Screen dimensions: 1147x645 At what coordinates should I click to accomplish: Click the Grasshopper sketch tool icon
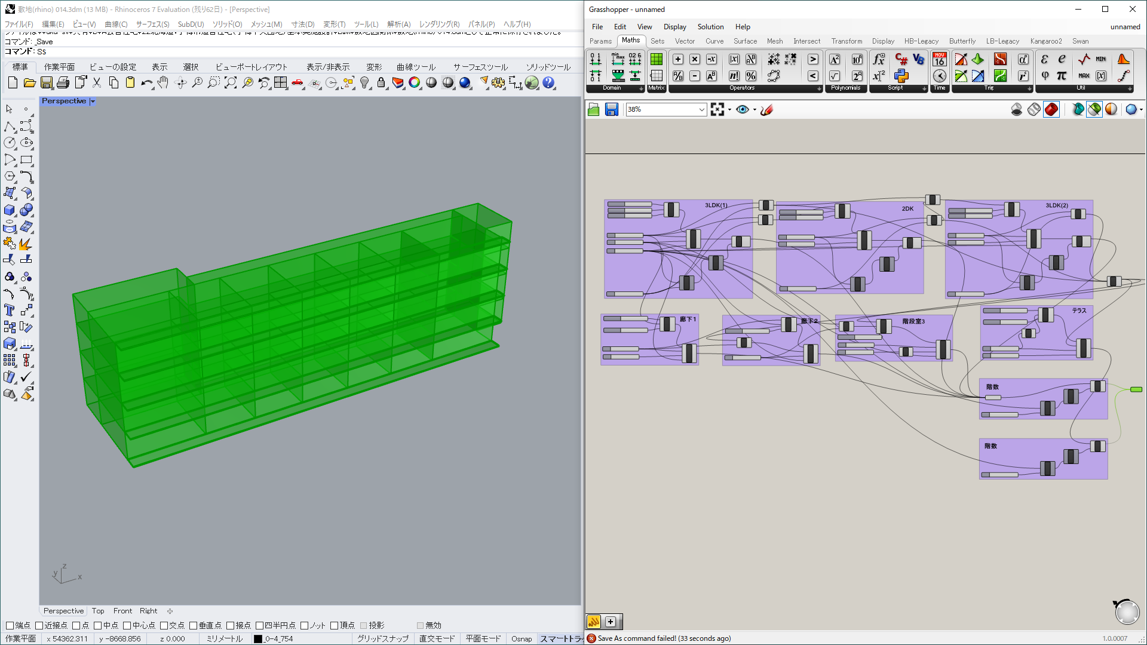767,109
